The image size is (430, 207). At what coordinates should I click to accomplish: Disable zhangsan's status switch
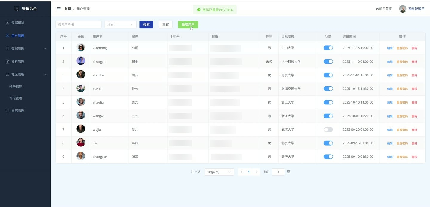(x=328, y=157)
